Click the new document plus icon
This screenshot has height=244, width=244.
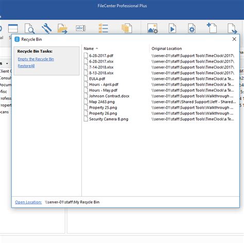[x=212, y=28]
